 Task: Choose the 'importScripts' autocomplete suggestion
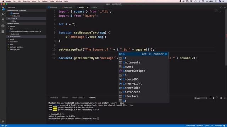click(144, 71)
